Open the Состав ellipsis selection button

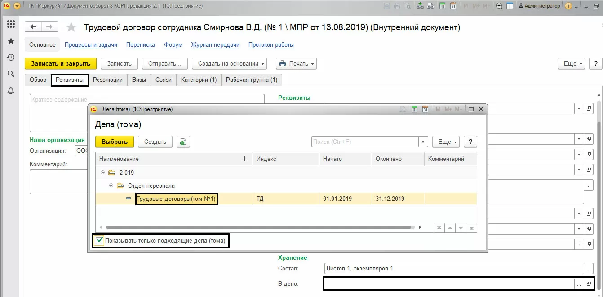click(589, 269)
